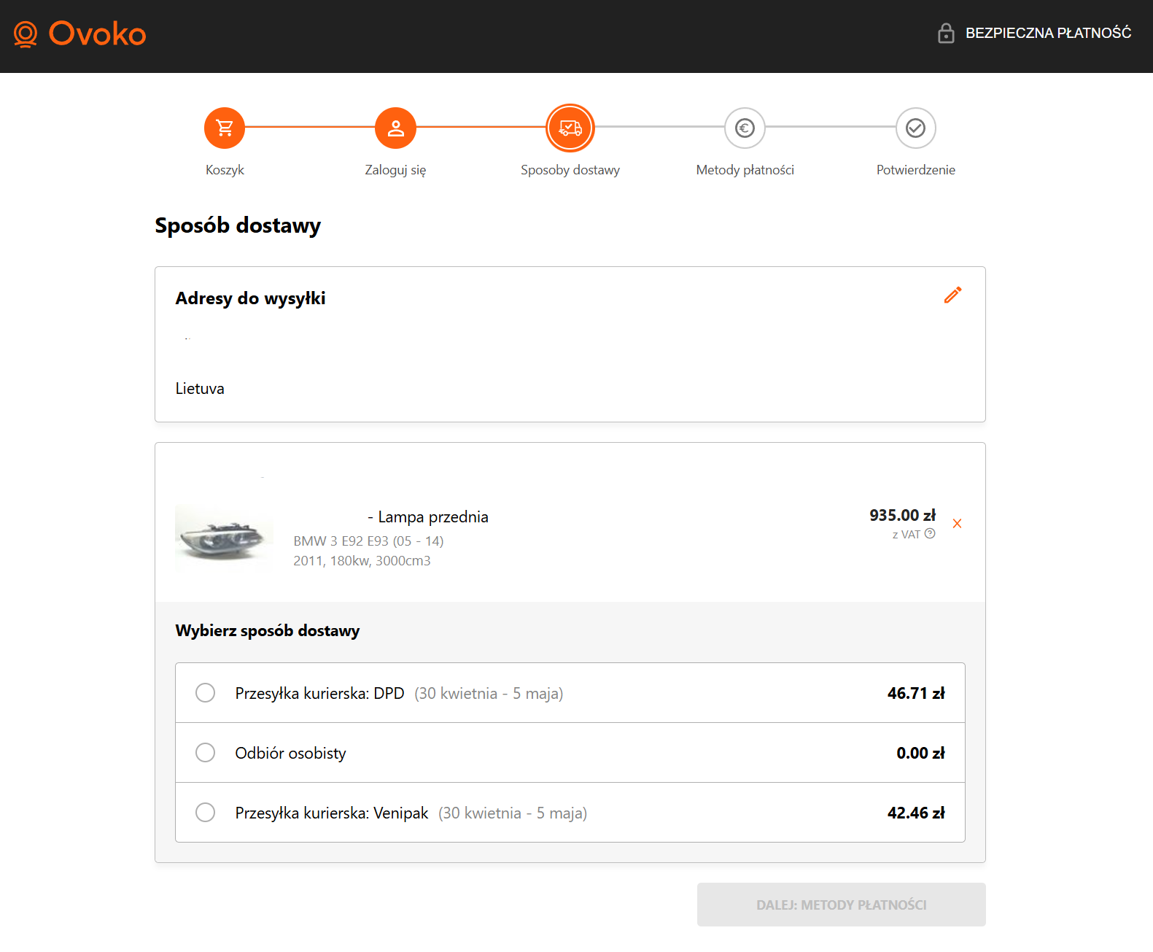Click the Potwierdzenie checkmark step icon

pos(916,128)
